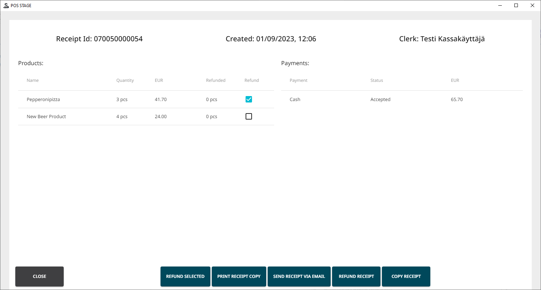Close the window with the X icon
This screenshot has height=290, width=541.
(532, 5)
